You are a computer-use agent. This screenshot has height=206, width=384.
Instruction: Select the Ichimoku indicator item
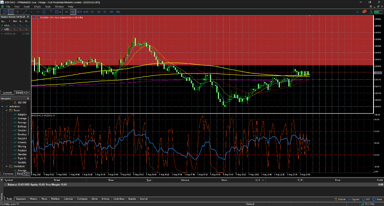[x=22, y=142]
